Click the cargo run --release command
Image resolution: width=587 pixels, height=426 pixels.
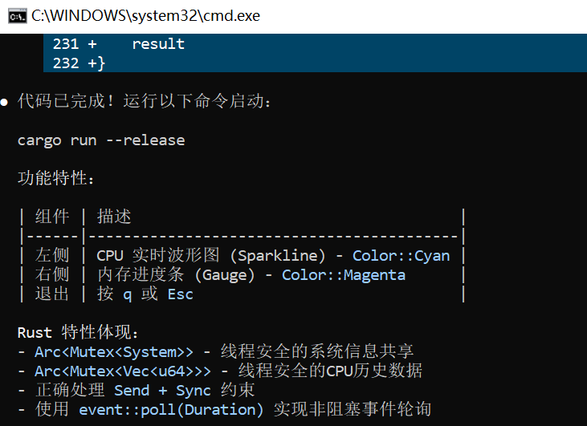click(x=101, y=140)
